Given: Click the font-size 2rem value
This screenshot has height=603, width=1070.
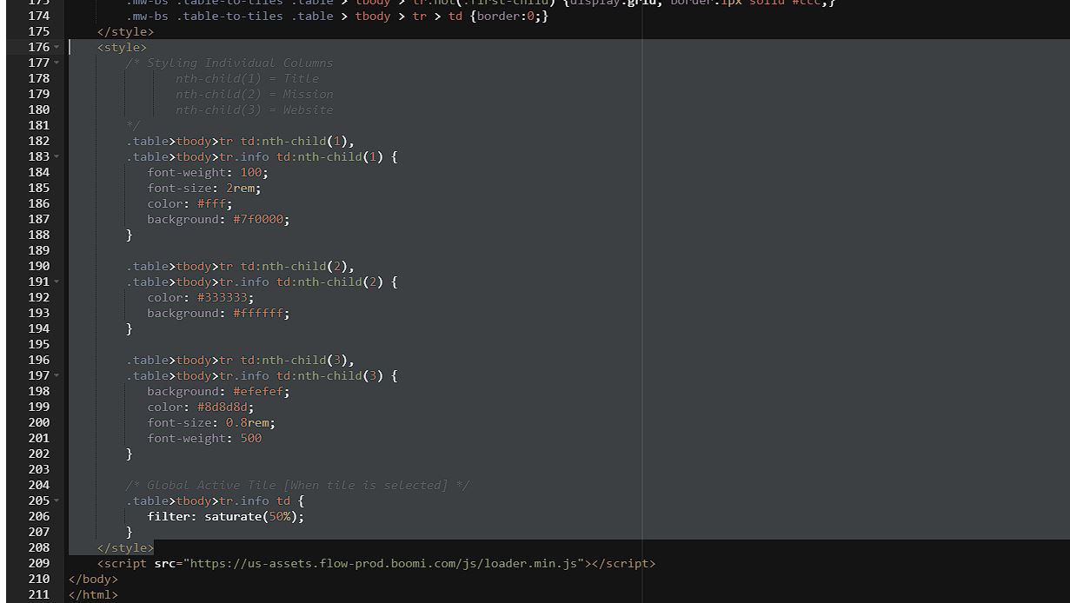Looking at the screenshot, I should [243, 188].
